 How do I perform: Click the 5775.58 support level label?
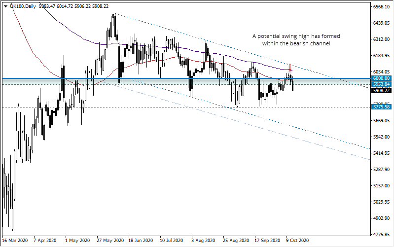(x=382, y=107)
